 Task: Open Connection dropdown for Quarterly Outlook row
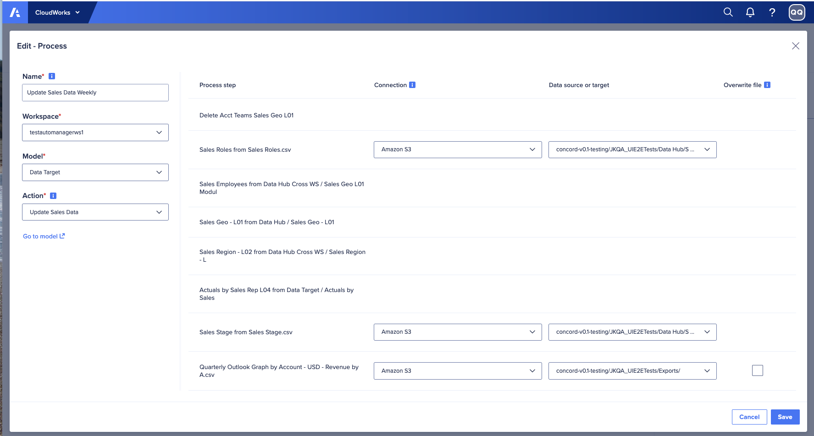pyautogui.click(x=458, y=371)
